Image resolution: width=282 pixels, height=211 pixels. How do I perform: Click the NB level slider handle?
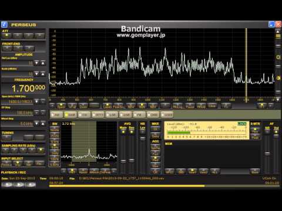143,138
